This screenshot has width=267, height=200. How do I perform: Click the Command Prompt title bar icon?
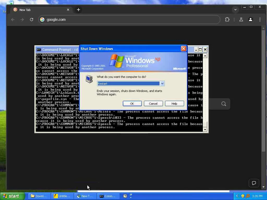coord(39,50)
